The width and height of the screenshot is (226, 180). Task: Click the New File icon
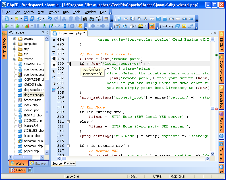pyautogui.click(x=7, y=19)
